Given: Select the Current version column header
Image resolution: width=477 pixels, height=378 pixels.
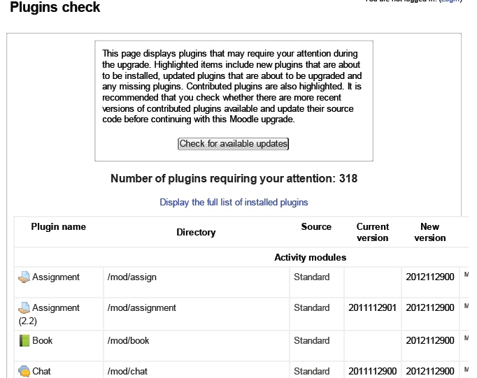Looking at the screenshot, I should pos(372,233).
